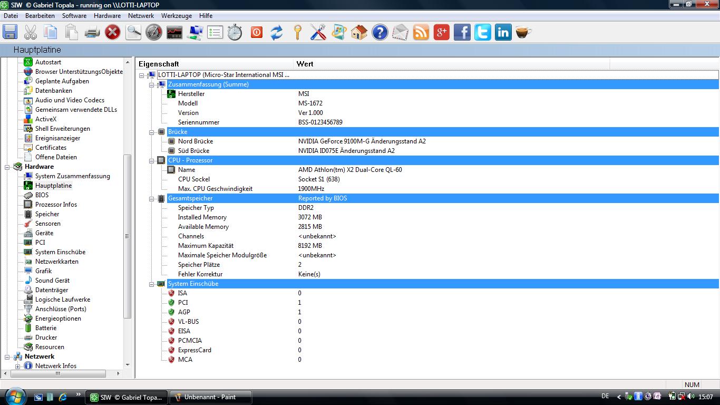Switch to Unbenannt - Paint taskbar button

211,397
